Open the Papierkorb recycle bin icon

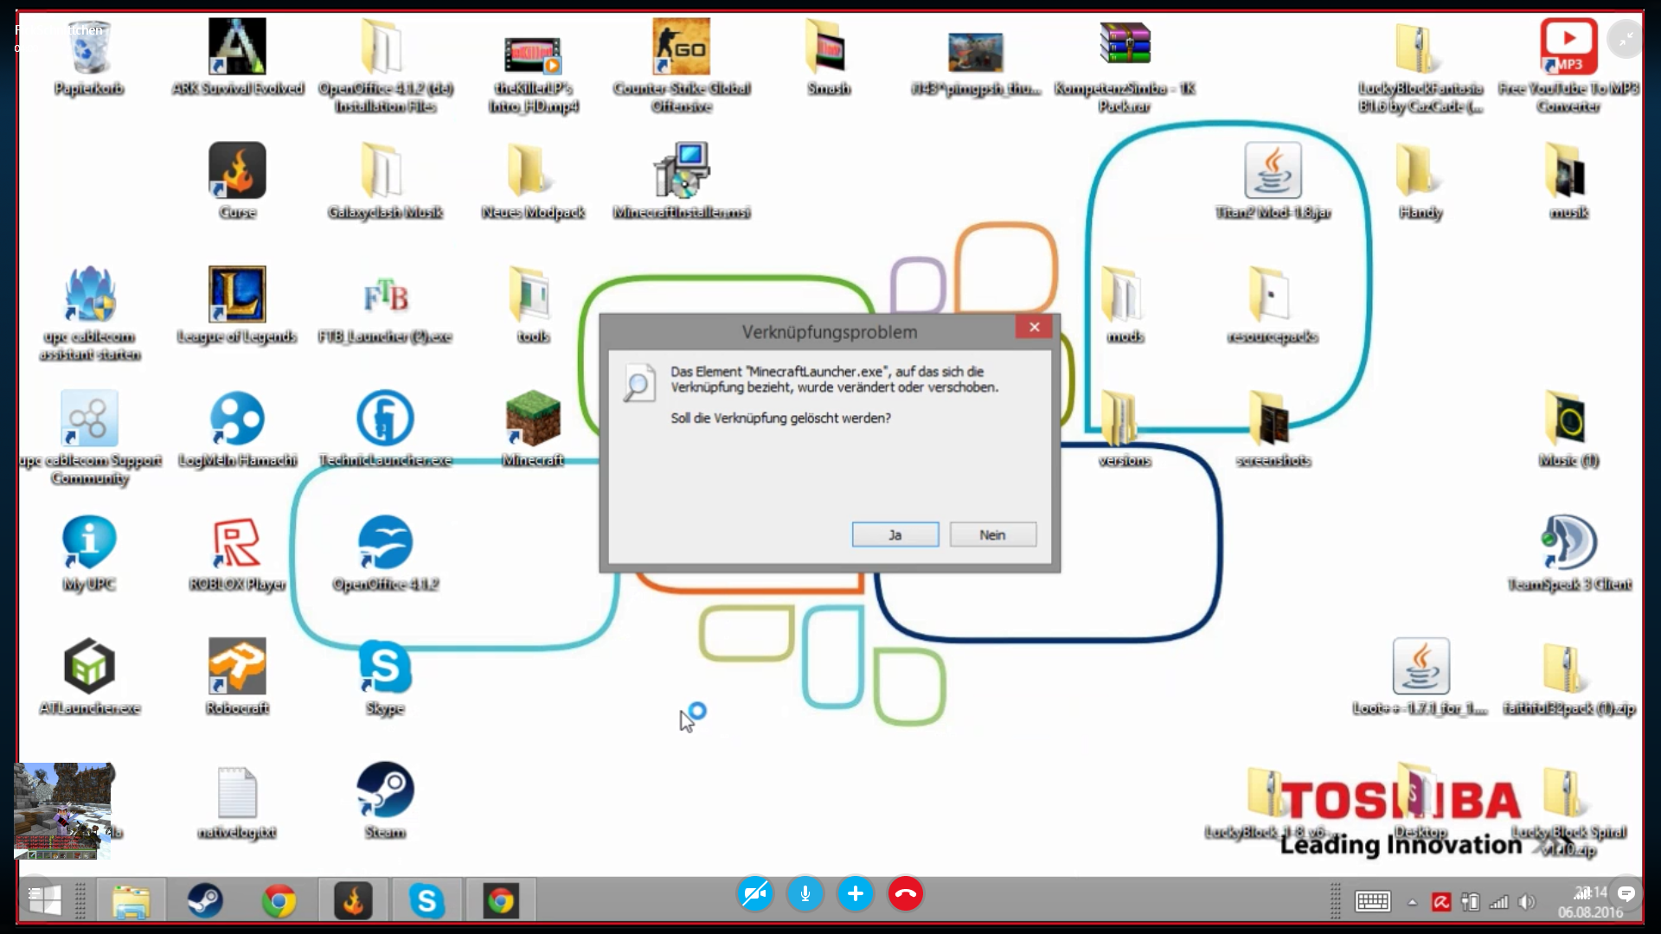pyautogui.click(x=89, y=58)
